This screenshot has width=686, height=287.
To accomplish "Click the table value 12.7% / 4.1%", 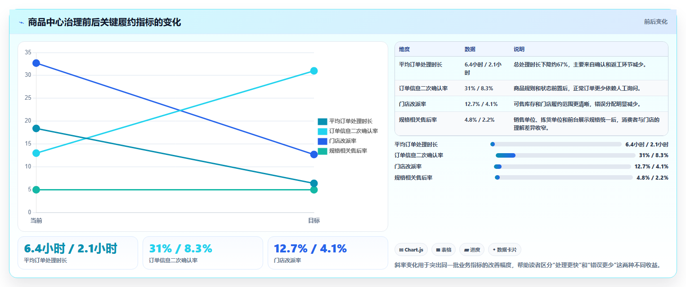I will click(481, 104).
